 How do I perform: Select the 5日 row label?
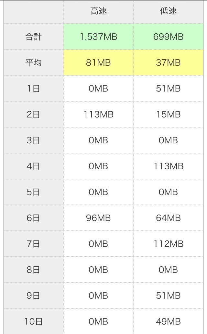(x=33, y=192)
